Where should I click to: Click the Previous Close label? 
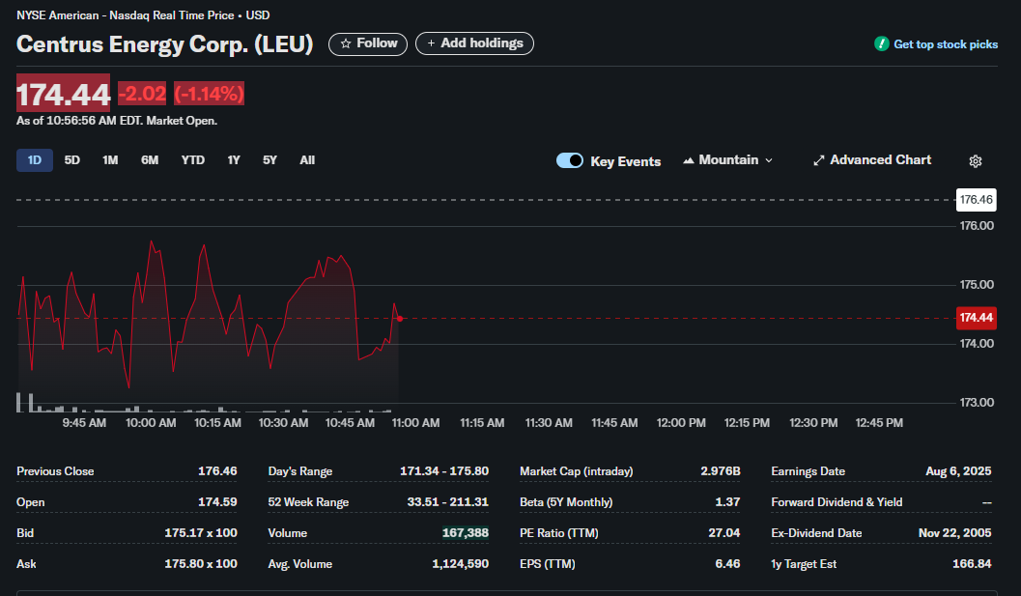[55, 471]
